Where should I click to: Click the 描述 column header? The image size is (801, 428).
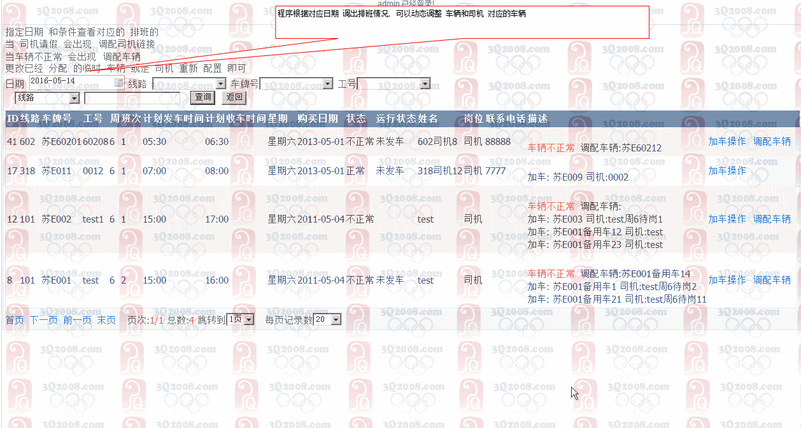click(x=537, y=118)
